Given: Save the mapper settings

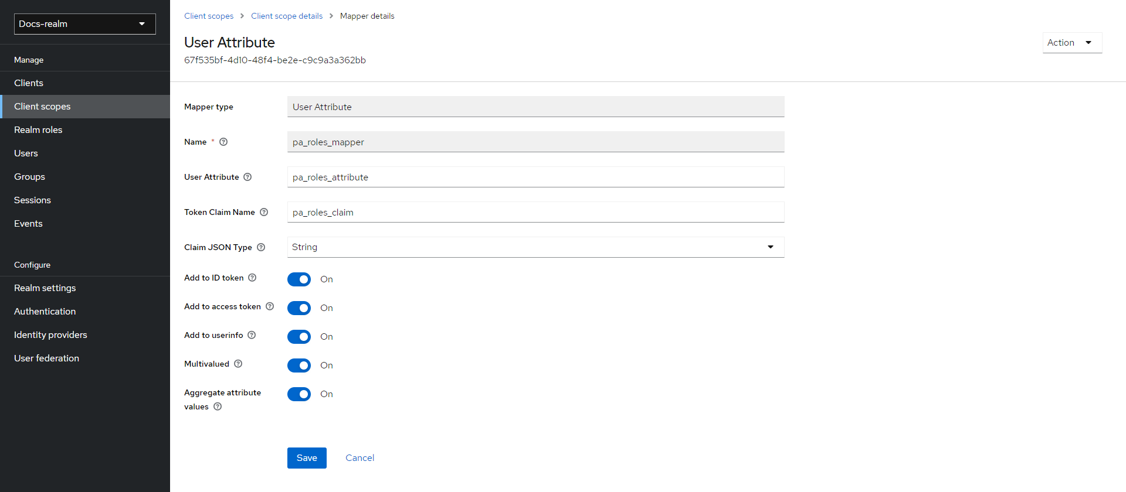Looking at the screenshot, I should tap(307, 458).
